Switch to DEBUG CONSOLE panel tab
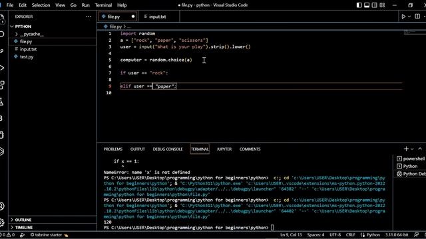Viewport: 426px width, 239px height. tap(168, 149)
